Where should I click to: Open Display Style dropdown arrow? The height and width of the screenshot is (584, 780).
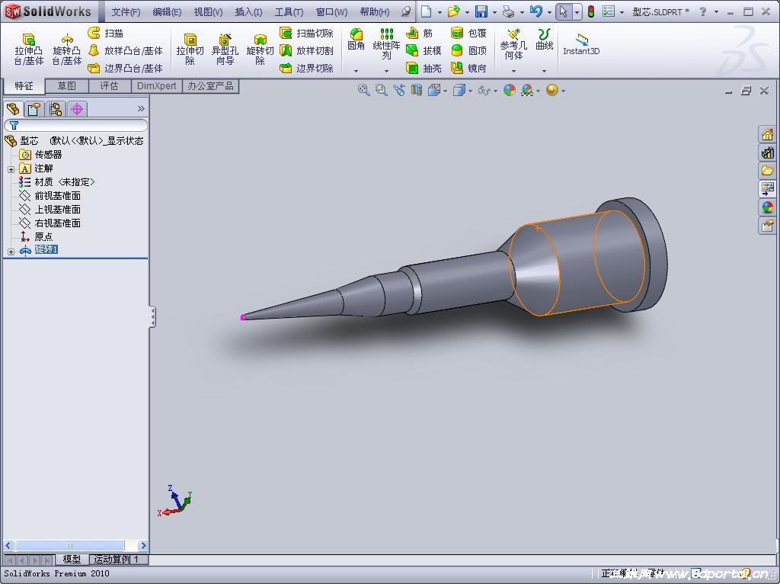(471, 91)
